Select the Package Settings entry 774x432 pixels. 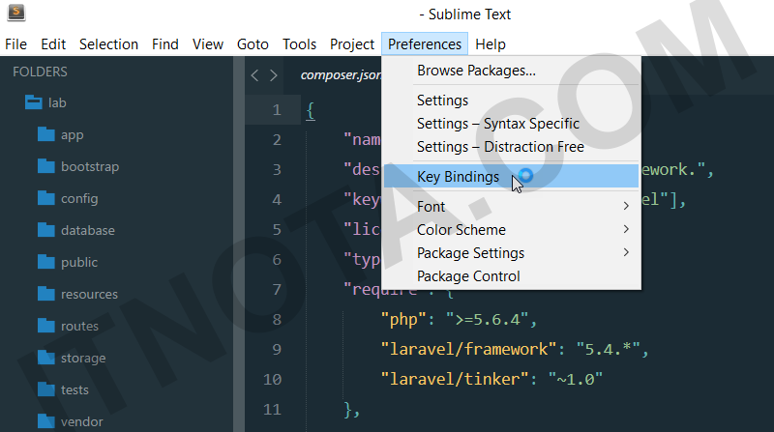(512, 252)
